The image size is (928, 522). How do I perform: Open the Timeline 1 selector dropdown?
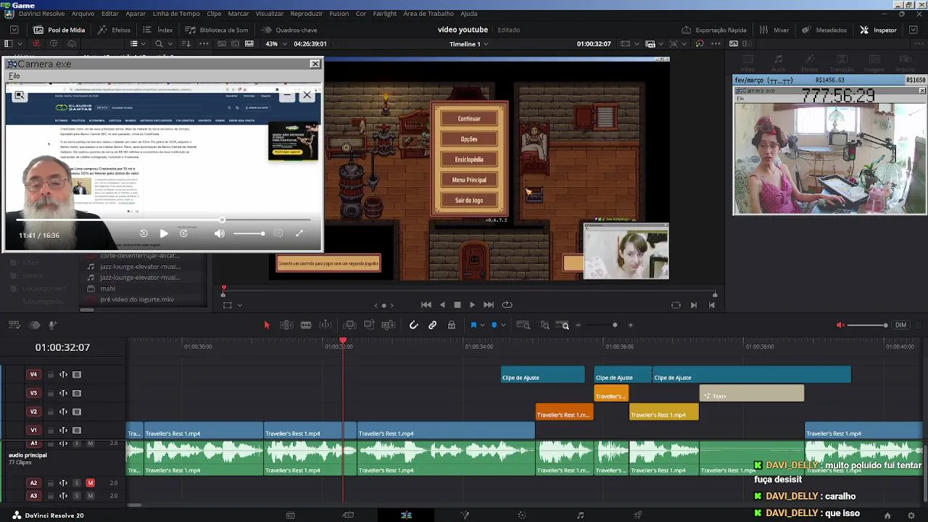coord(468,44)
